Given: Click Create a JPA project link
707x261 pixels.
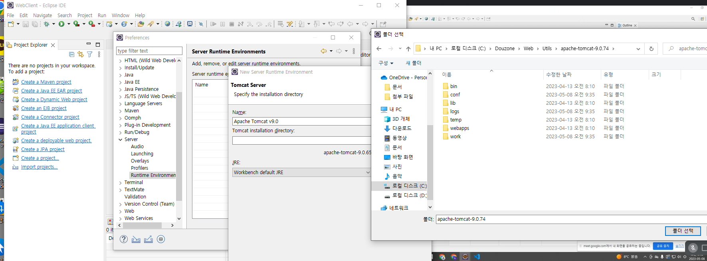Looking at the screenshot, I should tap(43, 149).
